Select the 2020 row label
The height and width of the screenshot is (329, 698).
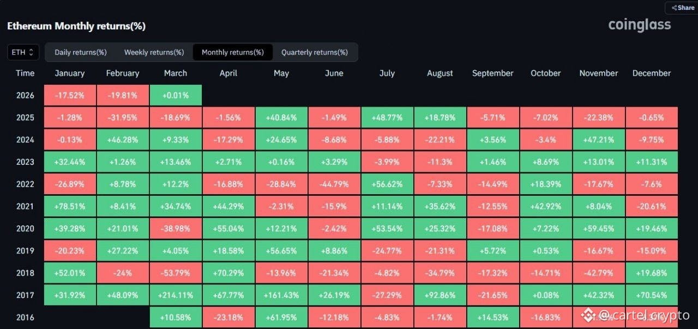pyautogui.click(x=25, y=229)
